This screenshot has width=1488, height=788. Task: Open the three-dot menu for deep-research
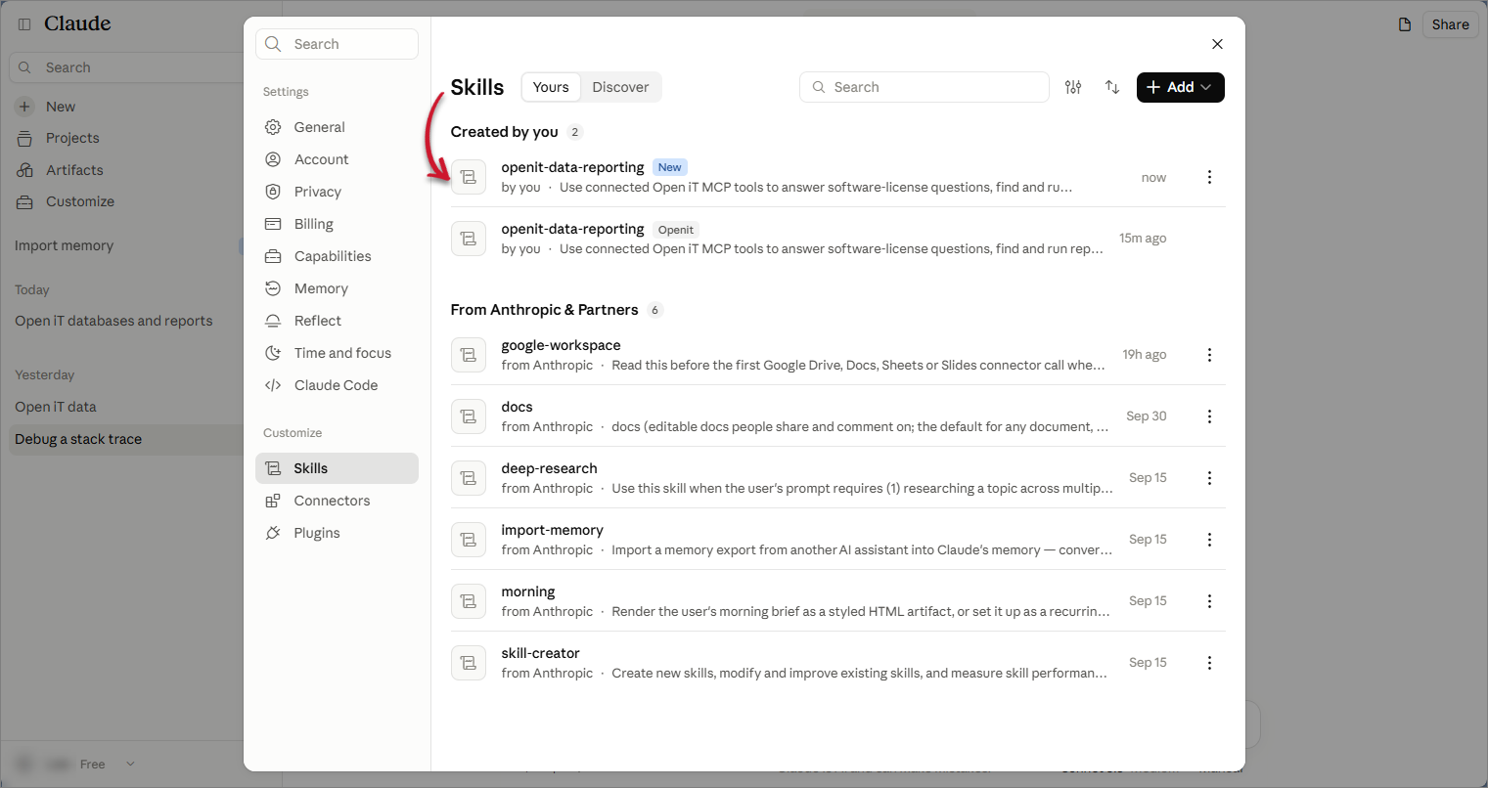[x=1209, y=478]
